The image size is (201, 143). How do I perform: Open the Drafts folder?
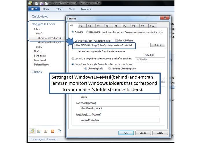[x=37, y=51]
